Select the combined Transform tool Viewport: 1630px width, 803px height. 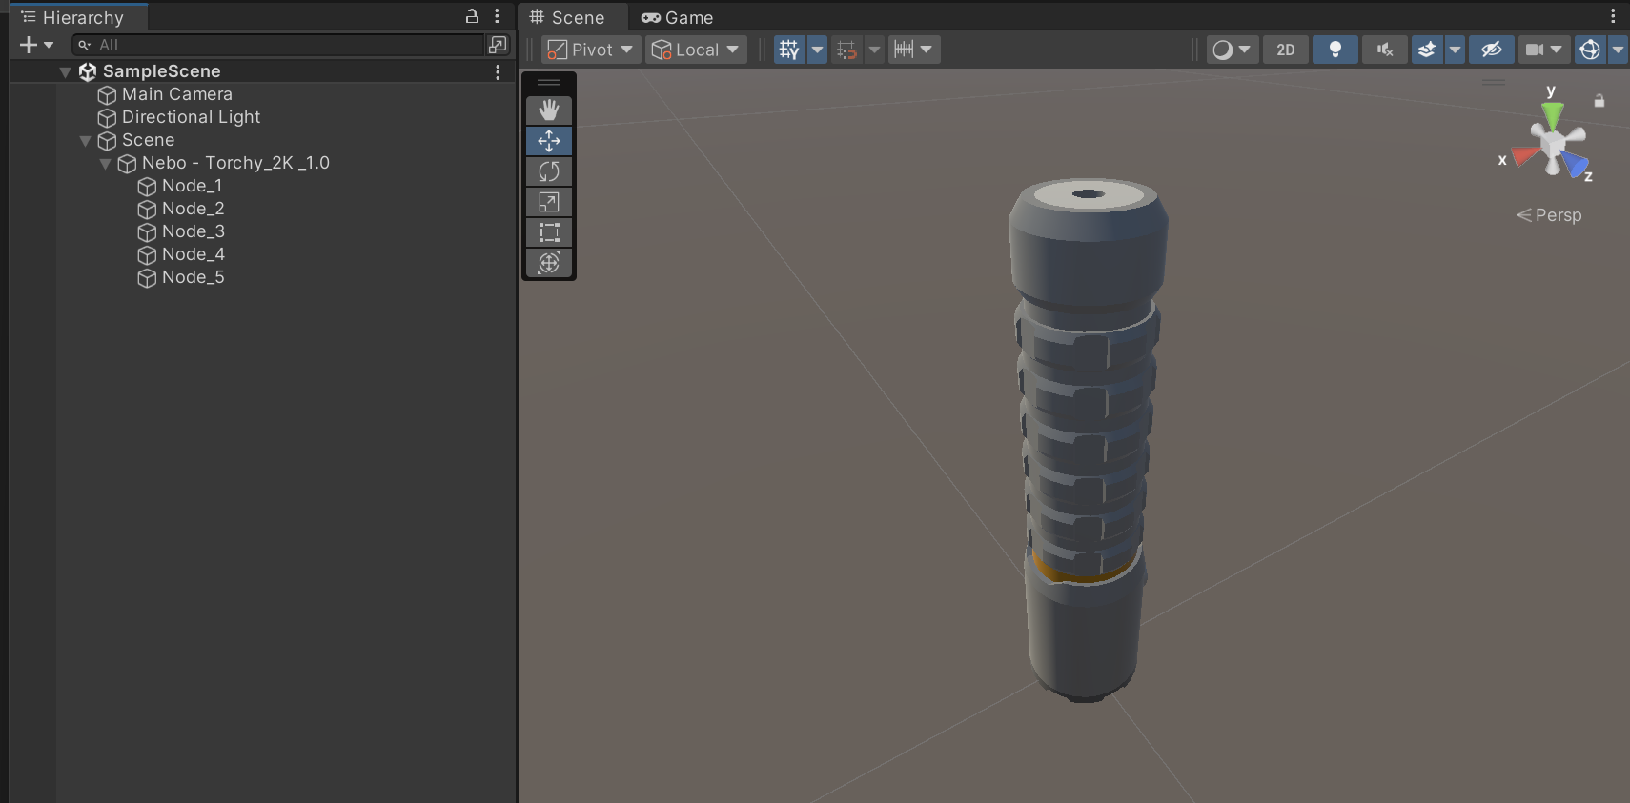point(549,263)
